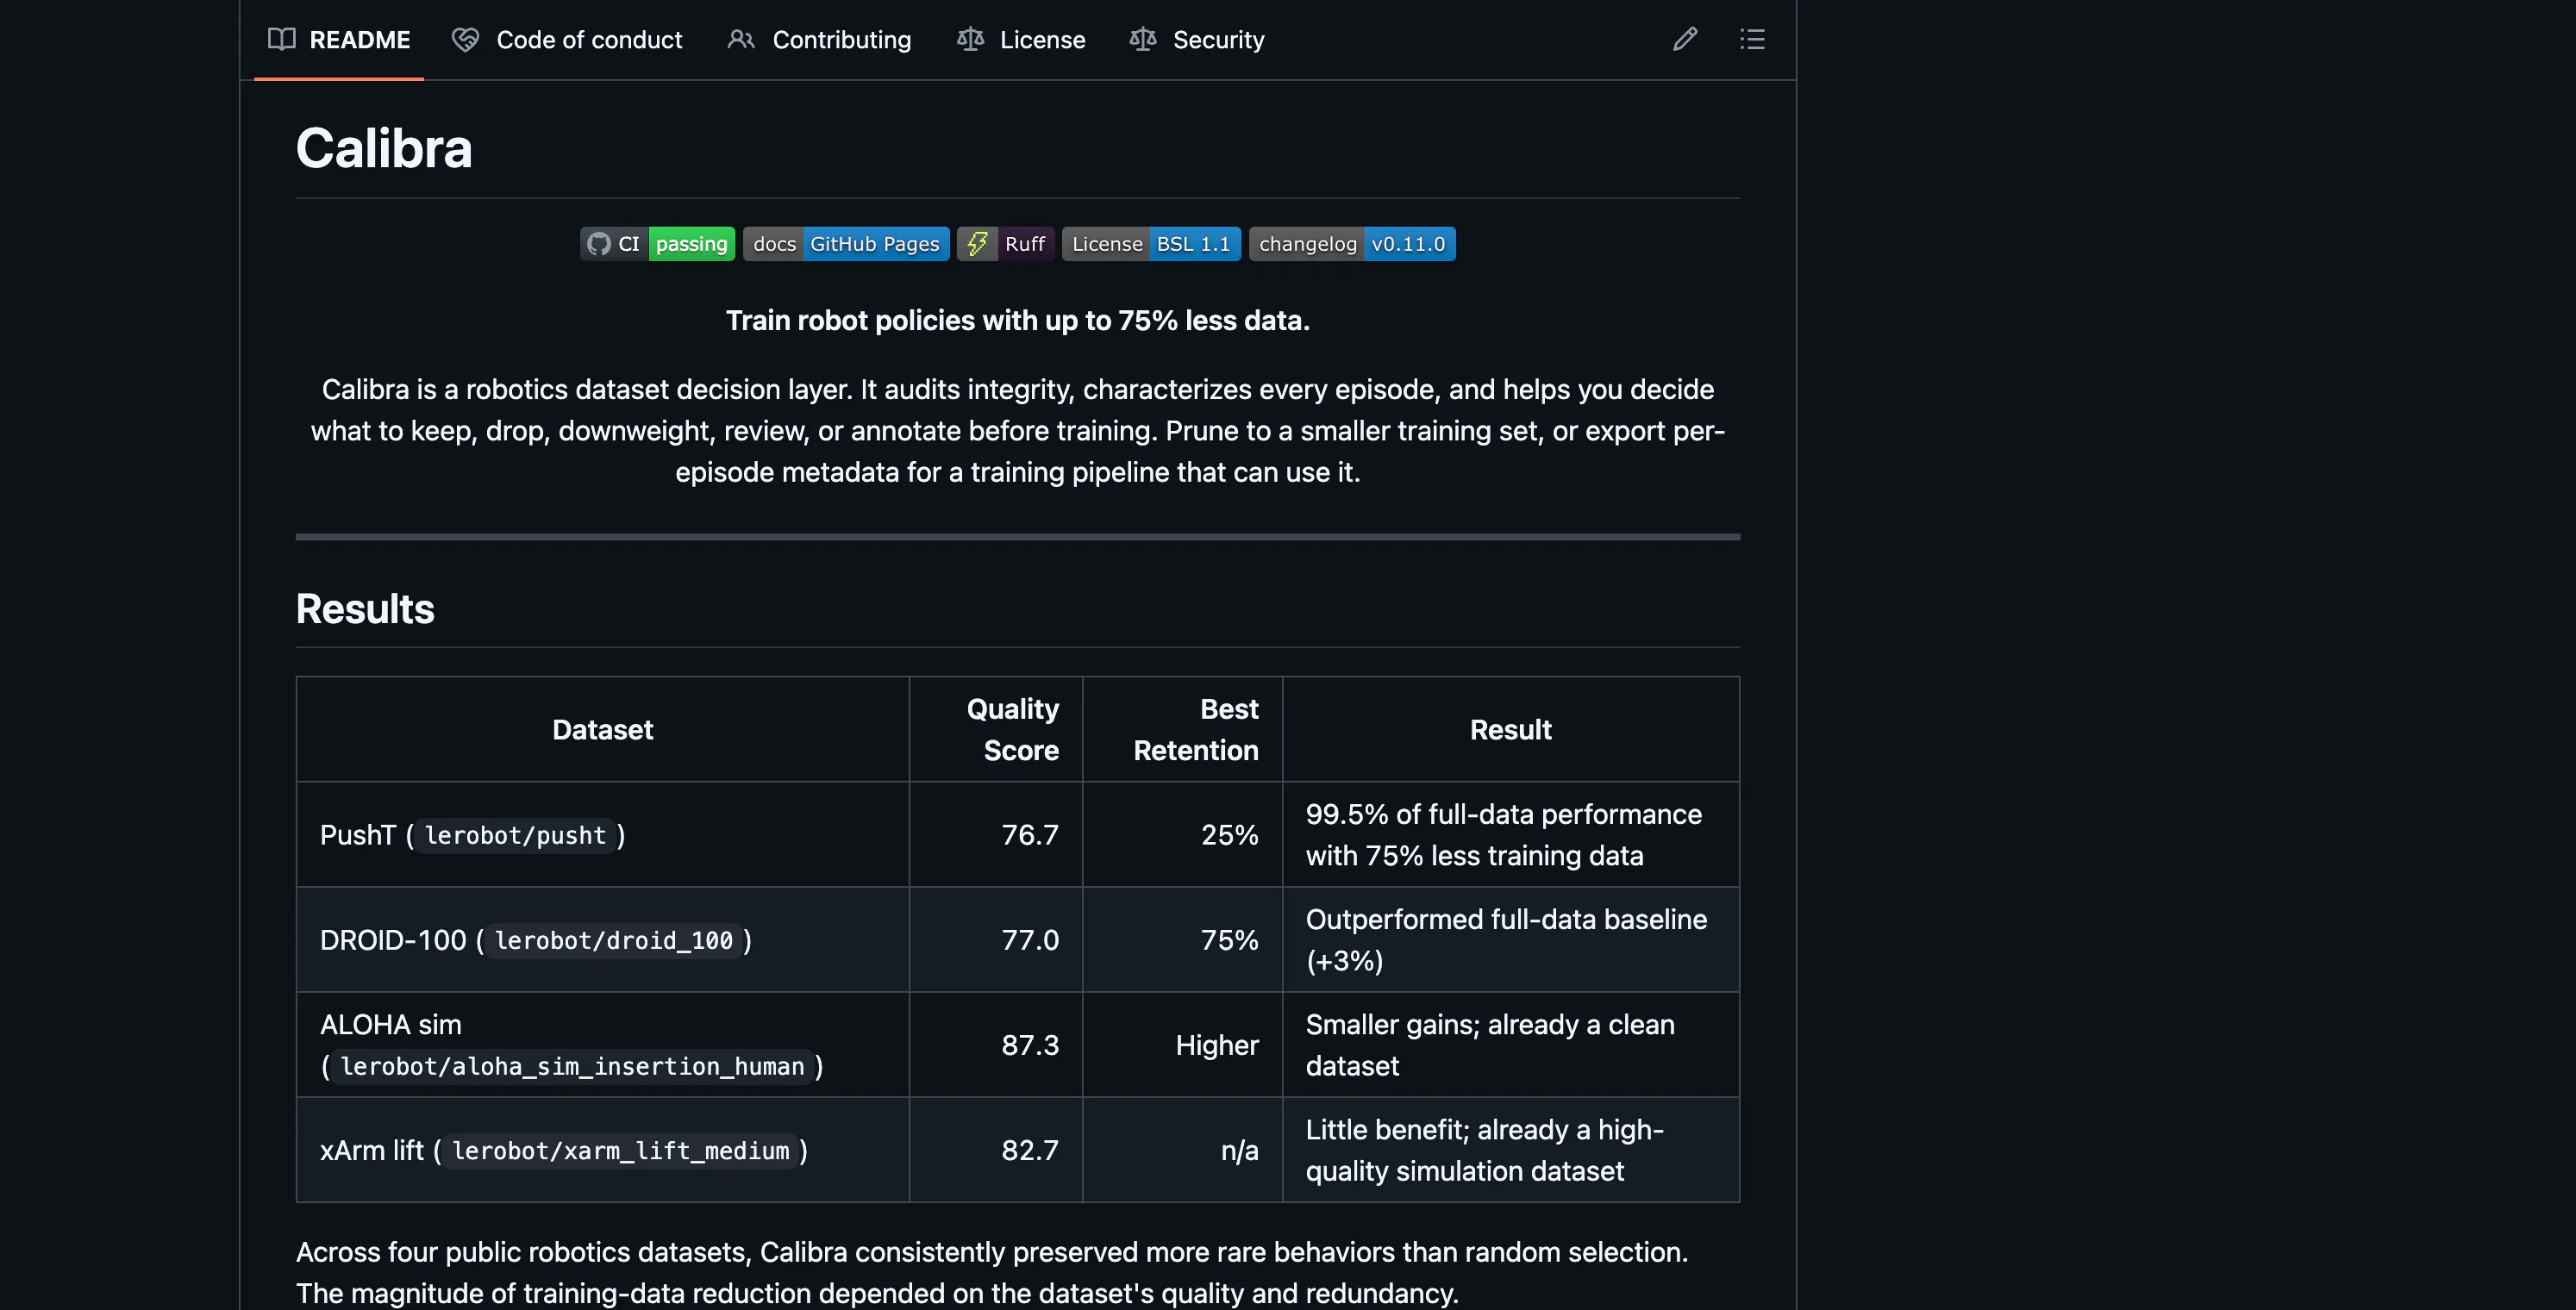Click the pencil edit README icon
Viewport: 2576px width, 1310px height.
(x=1685, y=39)
